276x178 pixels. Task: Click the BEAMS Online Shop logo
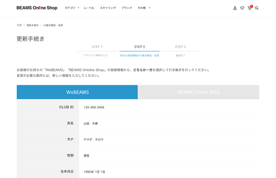pos(37,8)
